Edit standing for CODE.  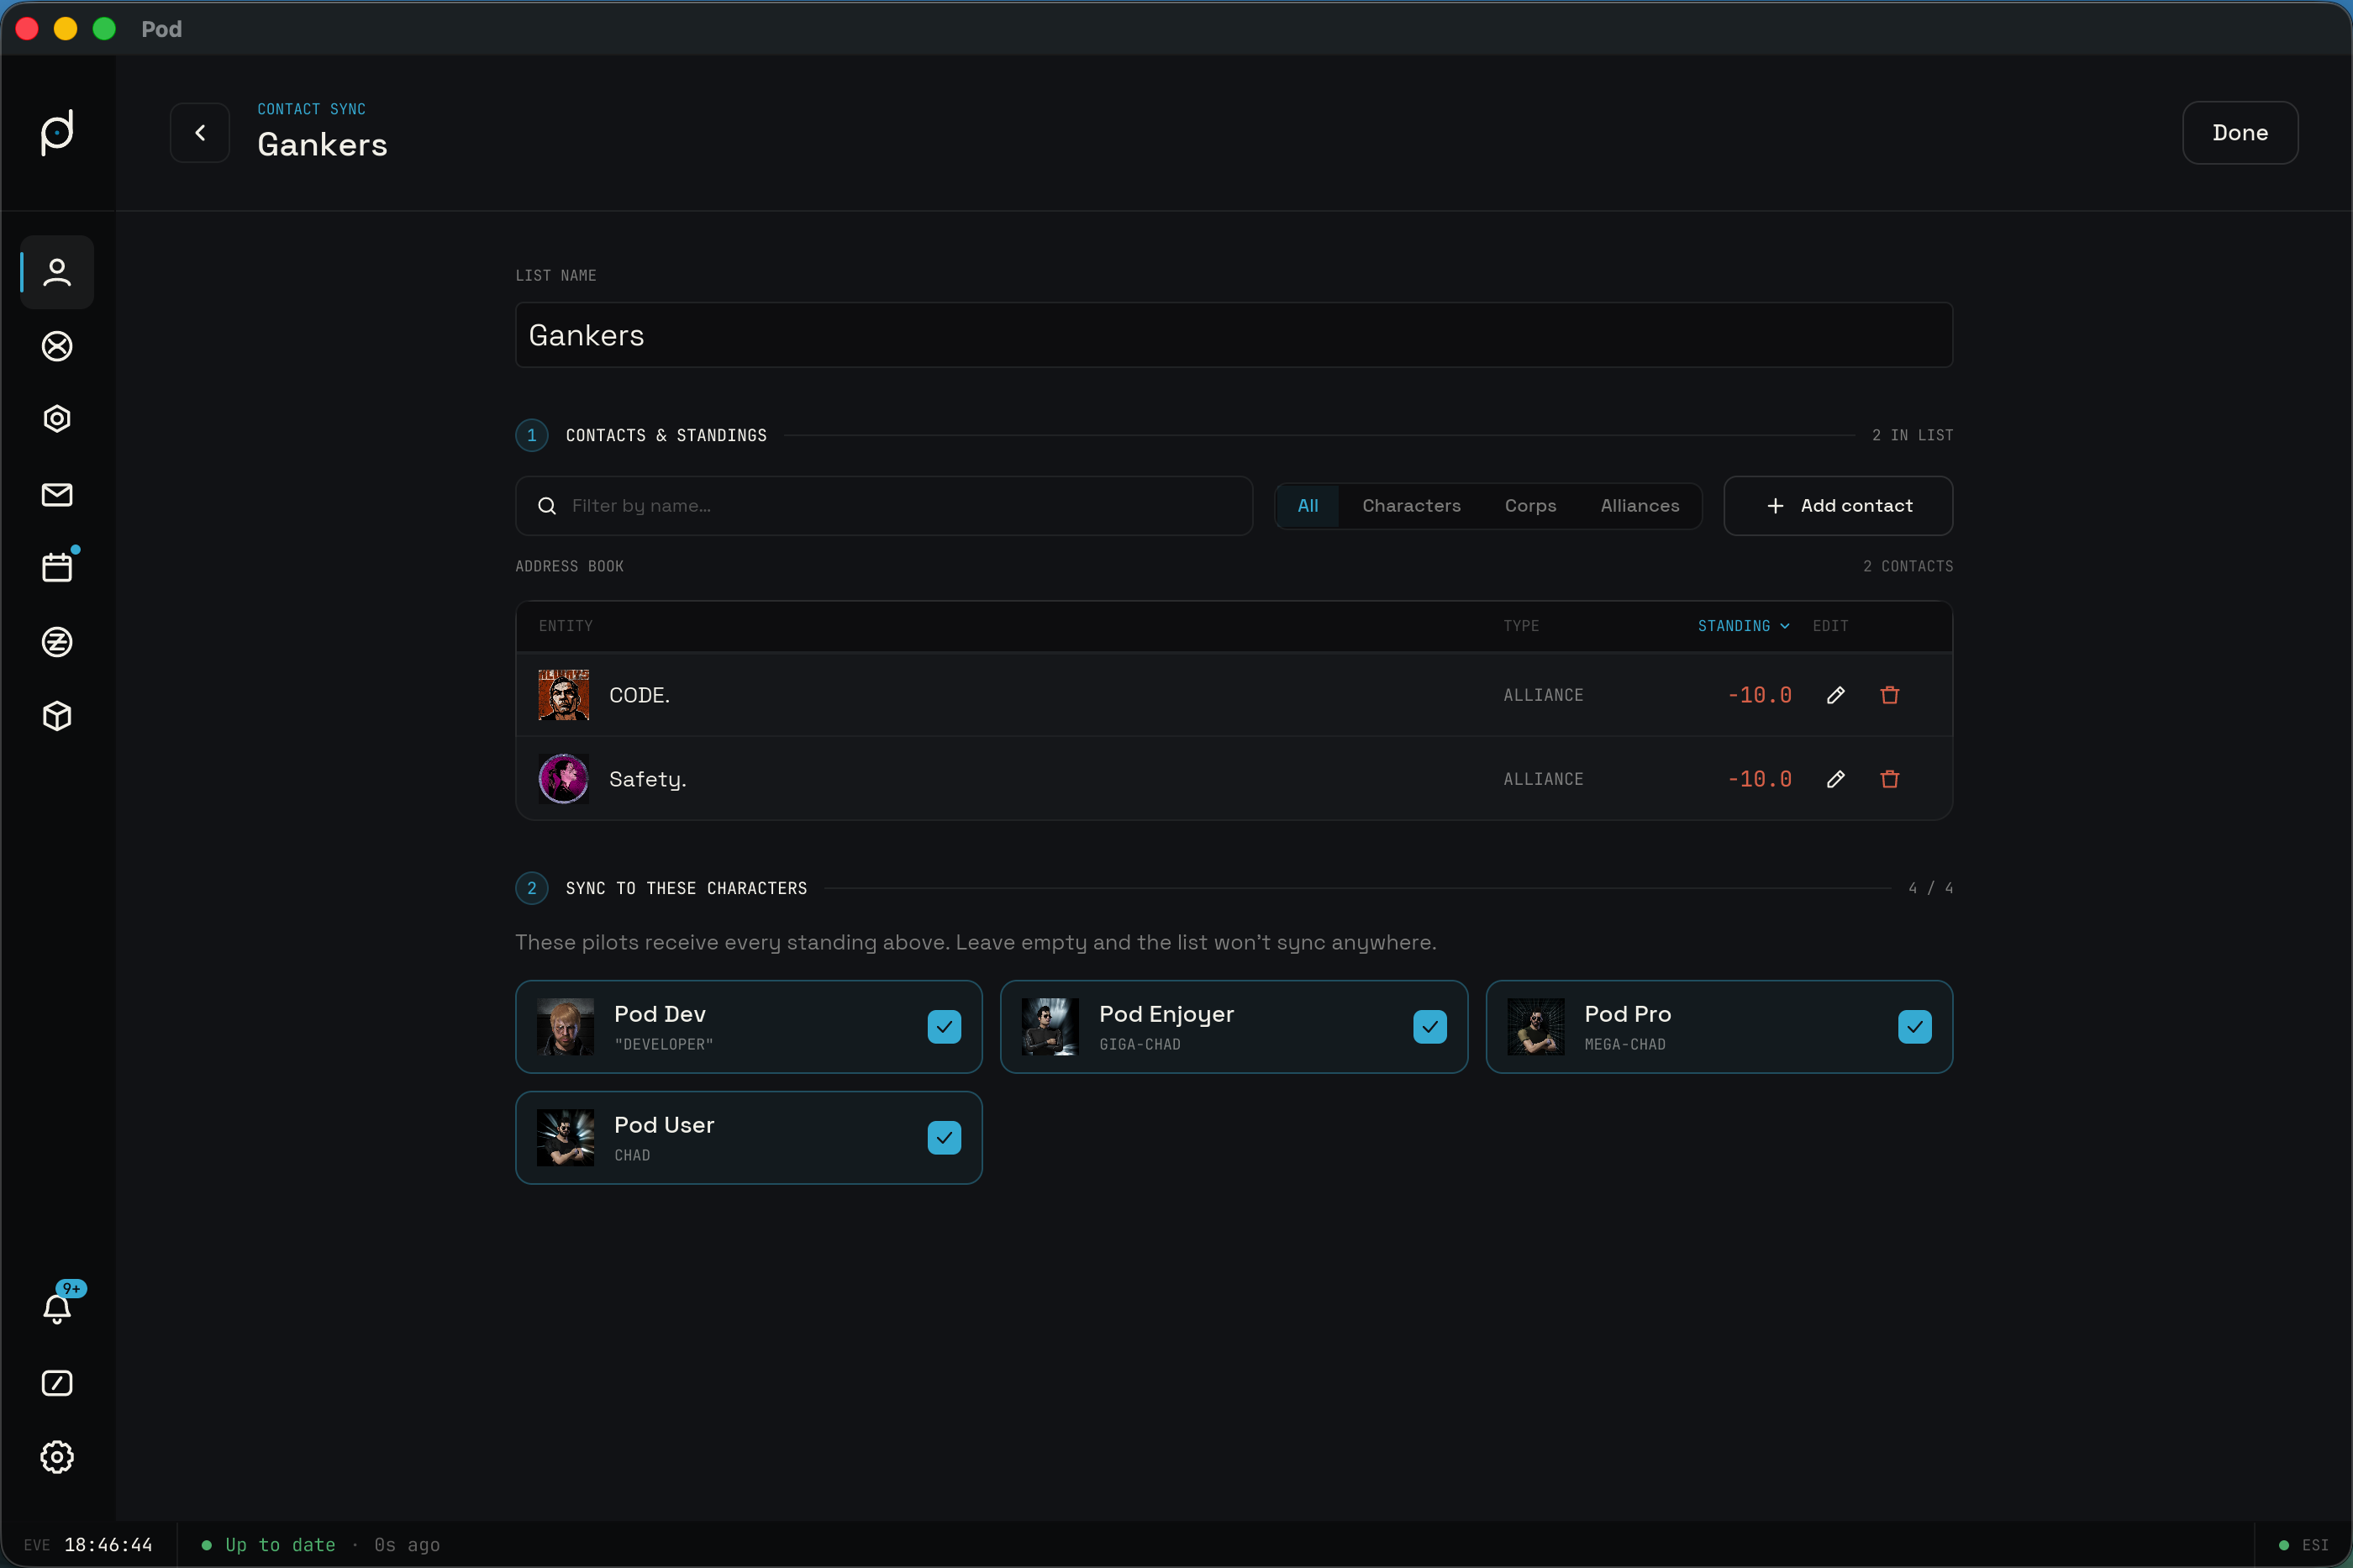pos(1836,695)
